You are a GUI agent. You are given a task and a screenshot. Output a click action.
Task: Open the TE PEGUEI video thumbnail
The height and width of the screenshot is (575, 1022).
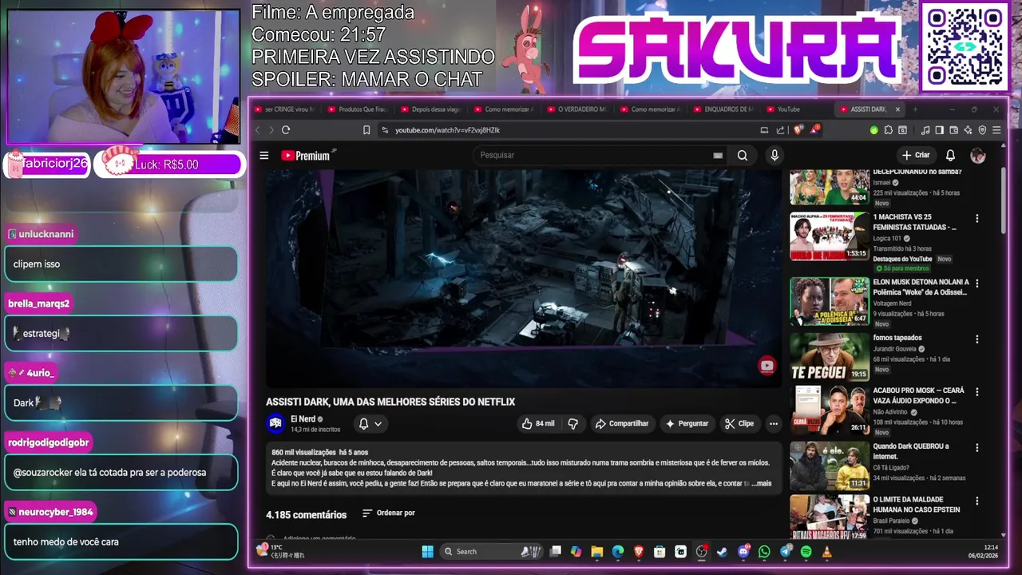tap(830, 356)
